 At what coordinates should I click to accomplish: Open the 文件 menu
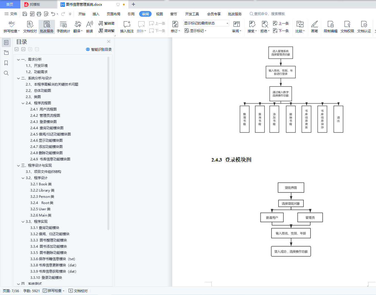click(11, 14)
